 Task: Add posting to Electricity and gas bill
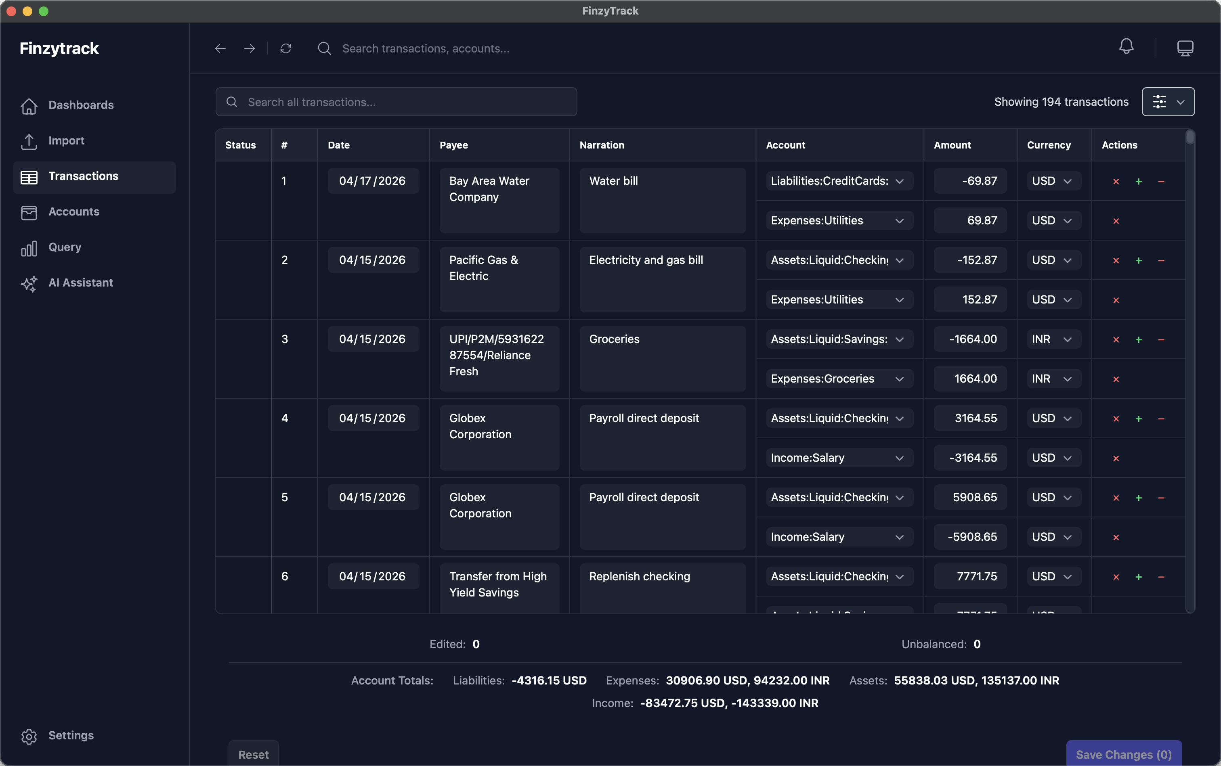click(1138, 260)
